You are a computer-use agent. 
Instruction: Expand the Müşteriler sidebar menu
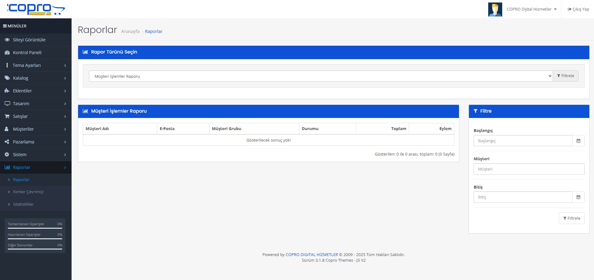pos(35,129)
